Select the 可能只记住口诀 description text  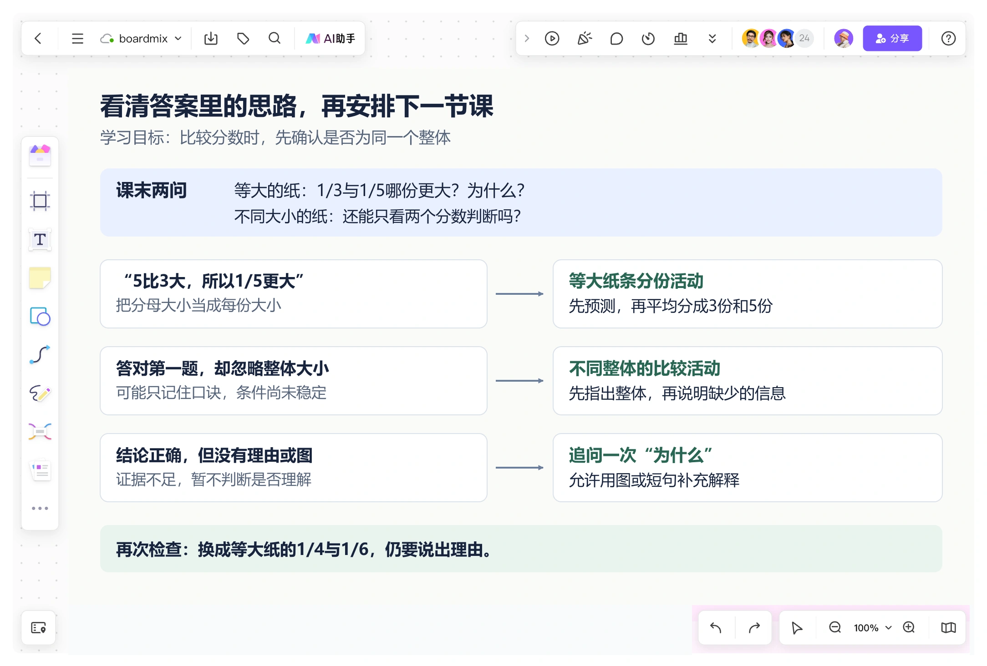(221, 393)
